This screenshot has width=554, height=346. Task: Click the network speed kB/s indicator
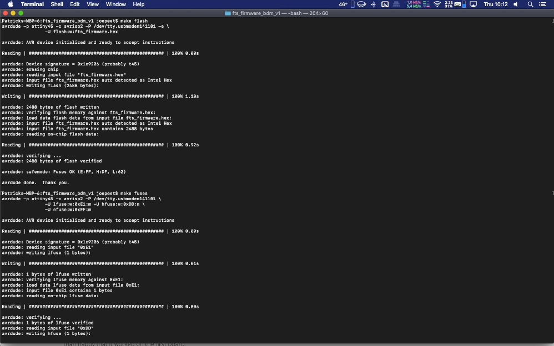[414, 4]
